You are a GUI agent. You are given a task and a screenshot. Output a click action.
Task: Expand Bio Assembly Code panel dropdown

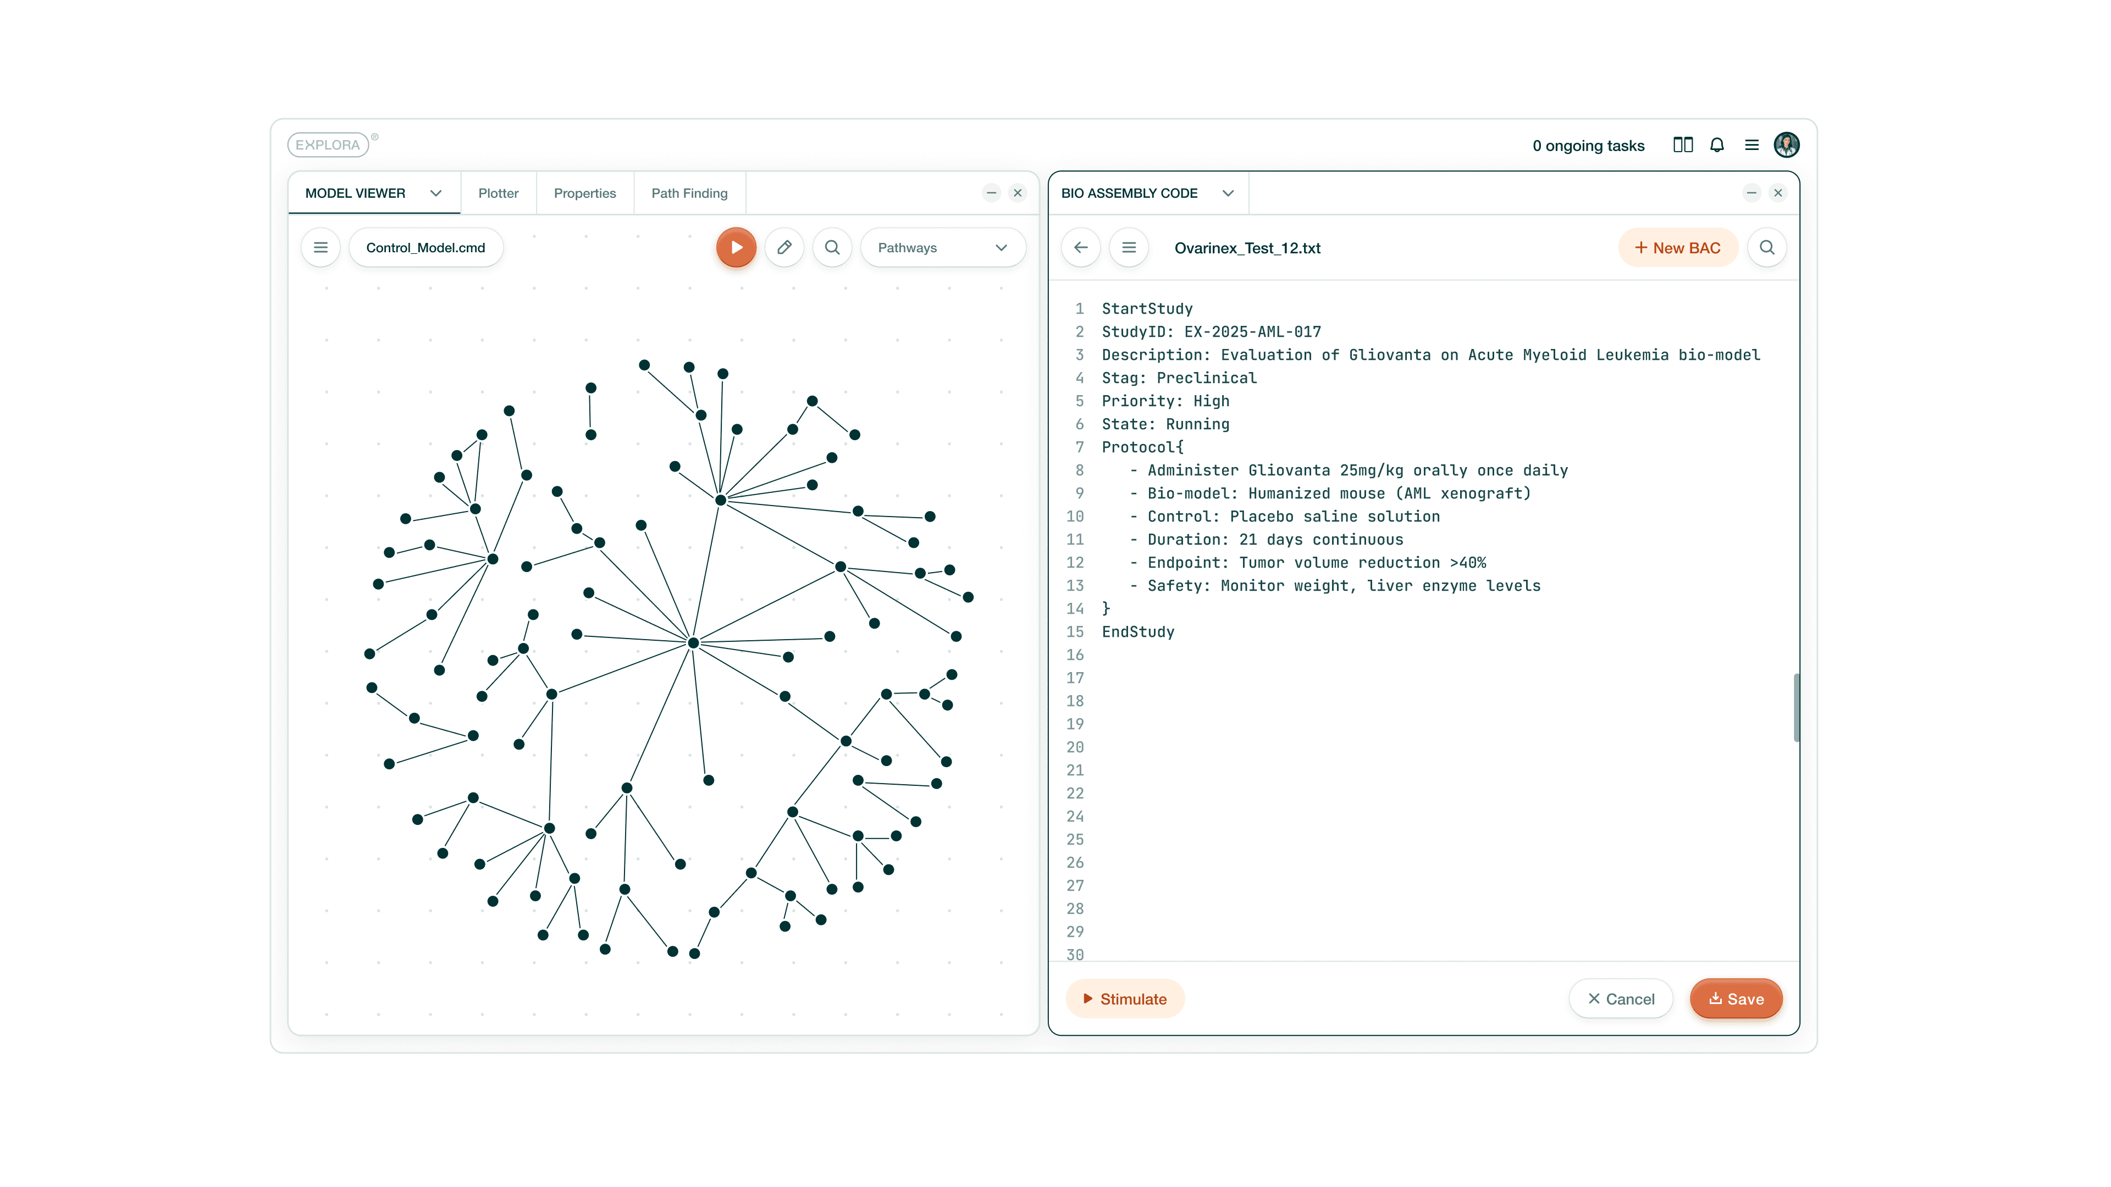coord(1227,193)
